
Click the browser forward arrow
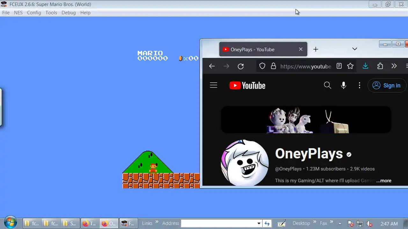(226, 66)
